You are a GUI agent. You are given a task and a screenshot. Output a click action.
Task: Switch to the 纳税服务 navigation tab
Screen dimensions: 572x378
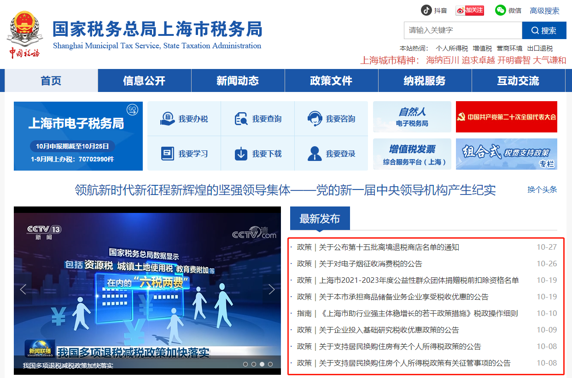pyautogui.click(x=425, y=81)
